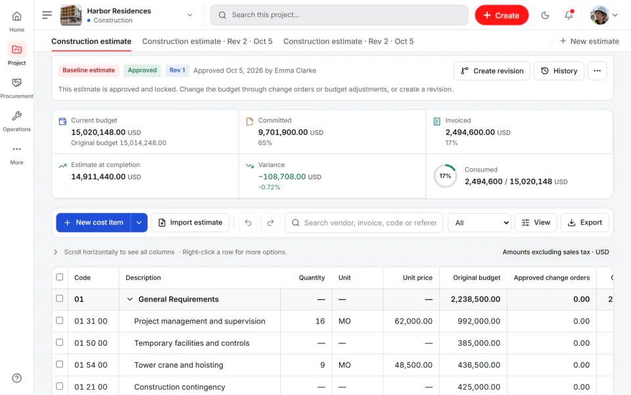Image resolution: width=631 pixels, height=395 pixels.
Task: Go to Home in the sidebar
Action: click(x=16, y=21)
